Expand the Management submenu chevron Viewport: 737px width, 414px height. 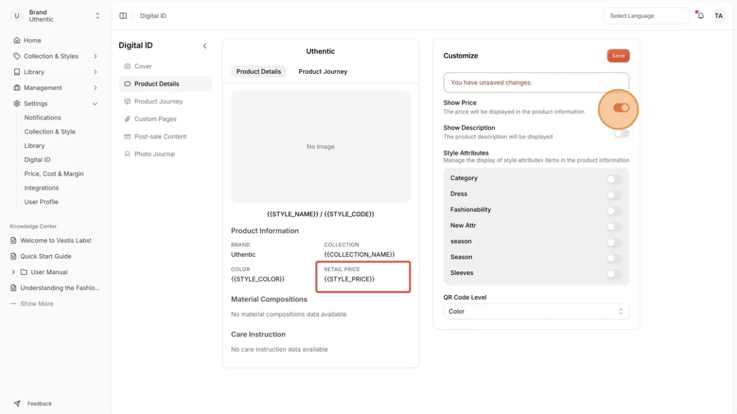point(95,87)
